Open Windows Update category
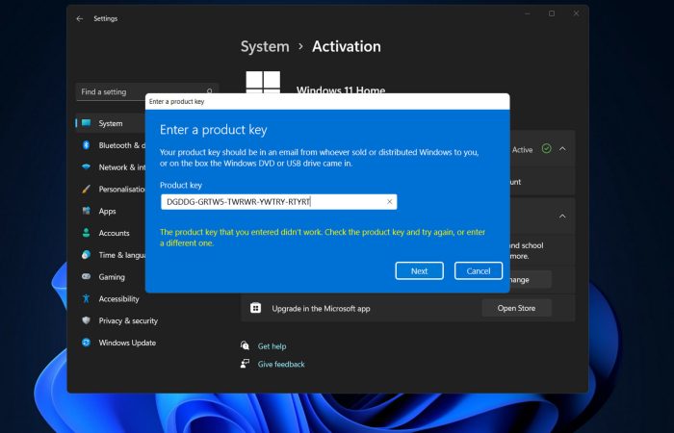 coord(127,343)
